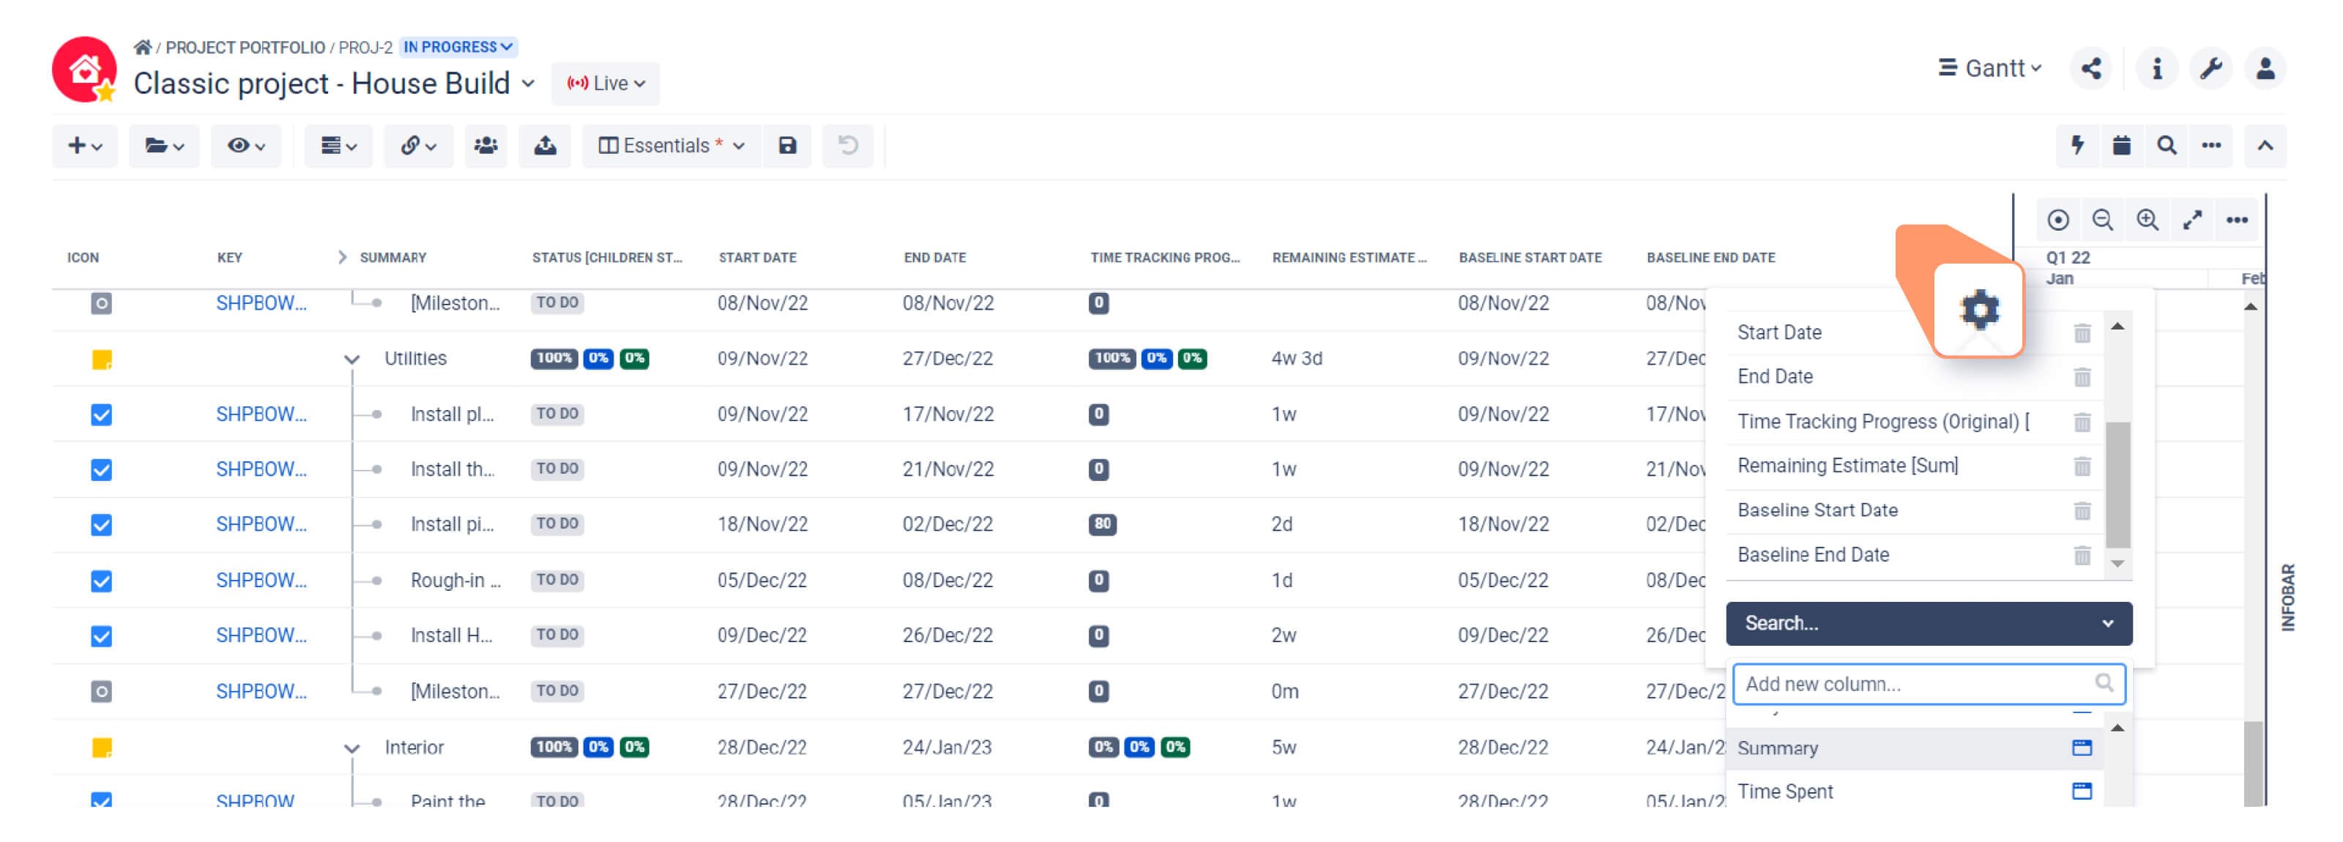The width and height of the screenshot is (2343, 842).
Task: Click the export upload icon
Action: pos(545,146)
